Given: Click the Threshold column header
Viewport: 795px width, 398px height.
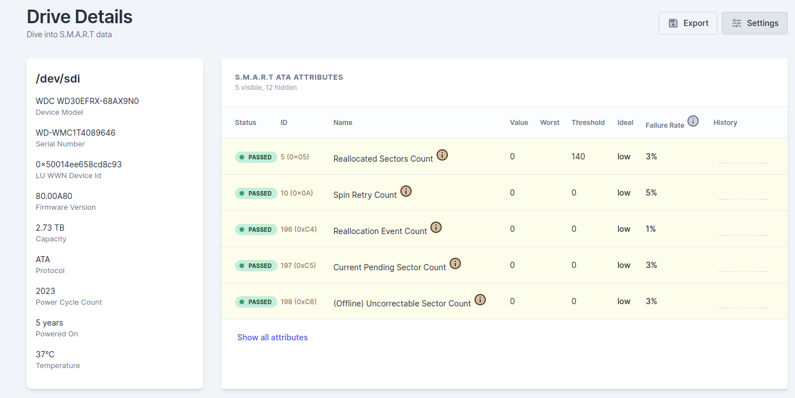Looking at the screenshot, I should click(x=588, y=123).
